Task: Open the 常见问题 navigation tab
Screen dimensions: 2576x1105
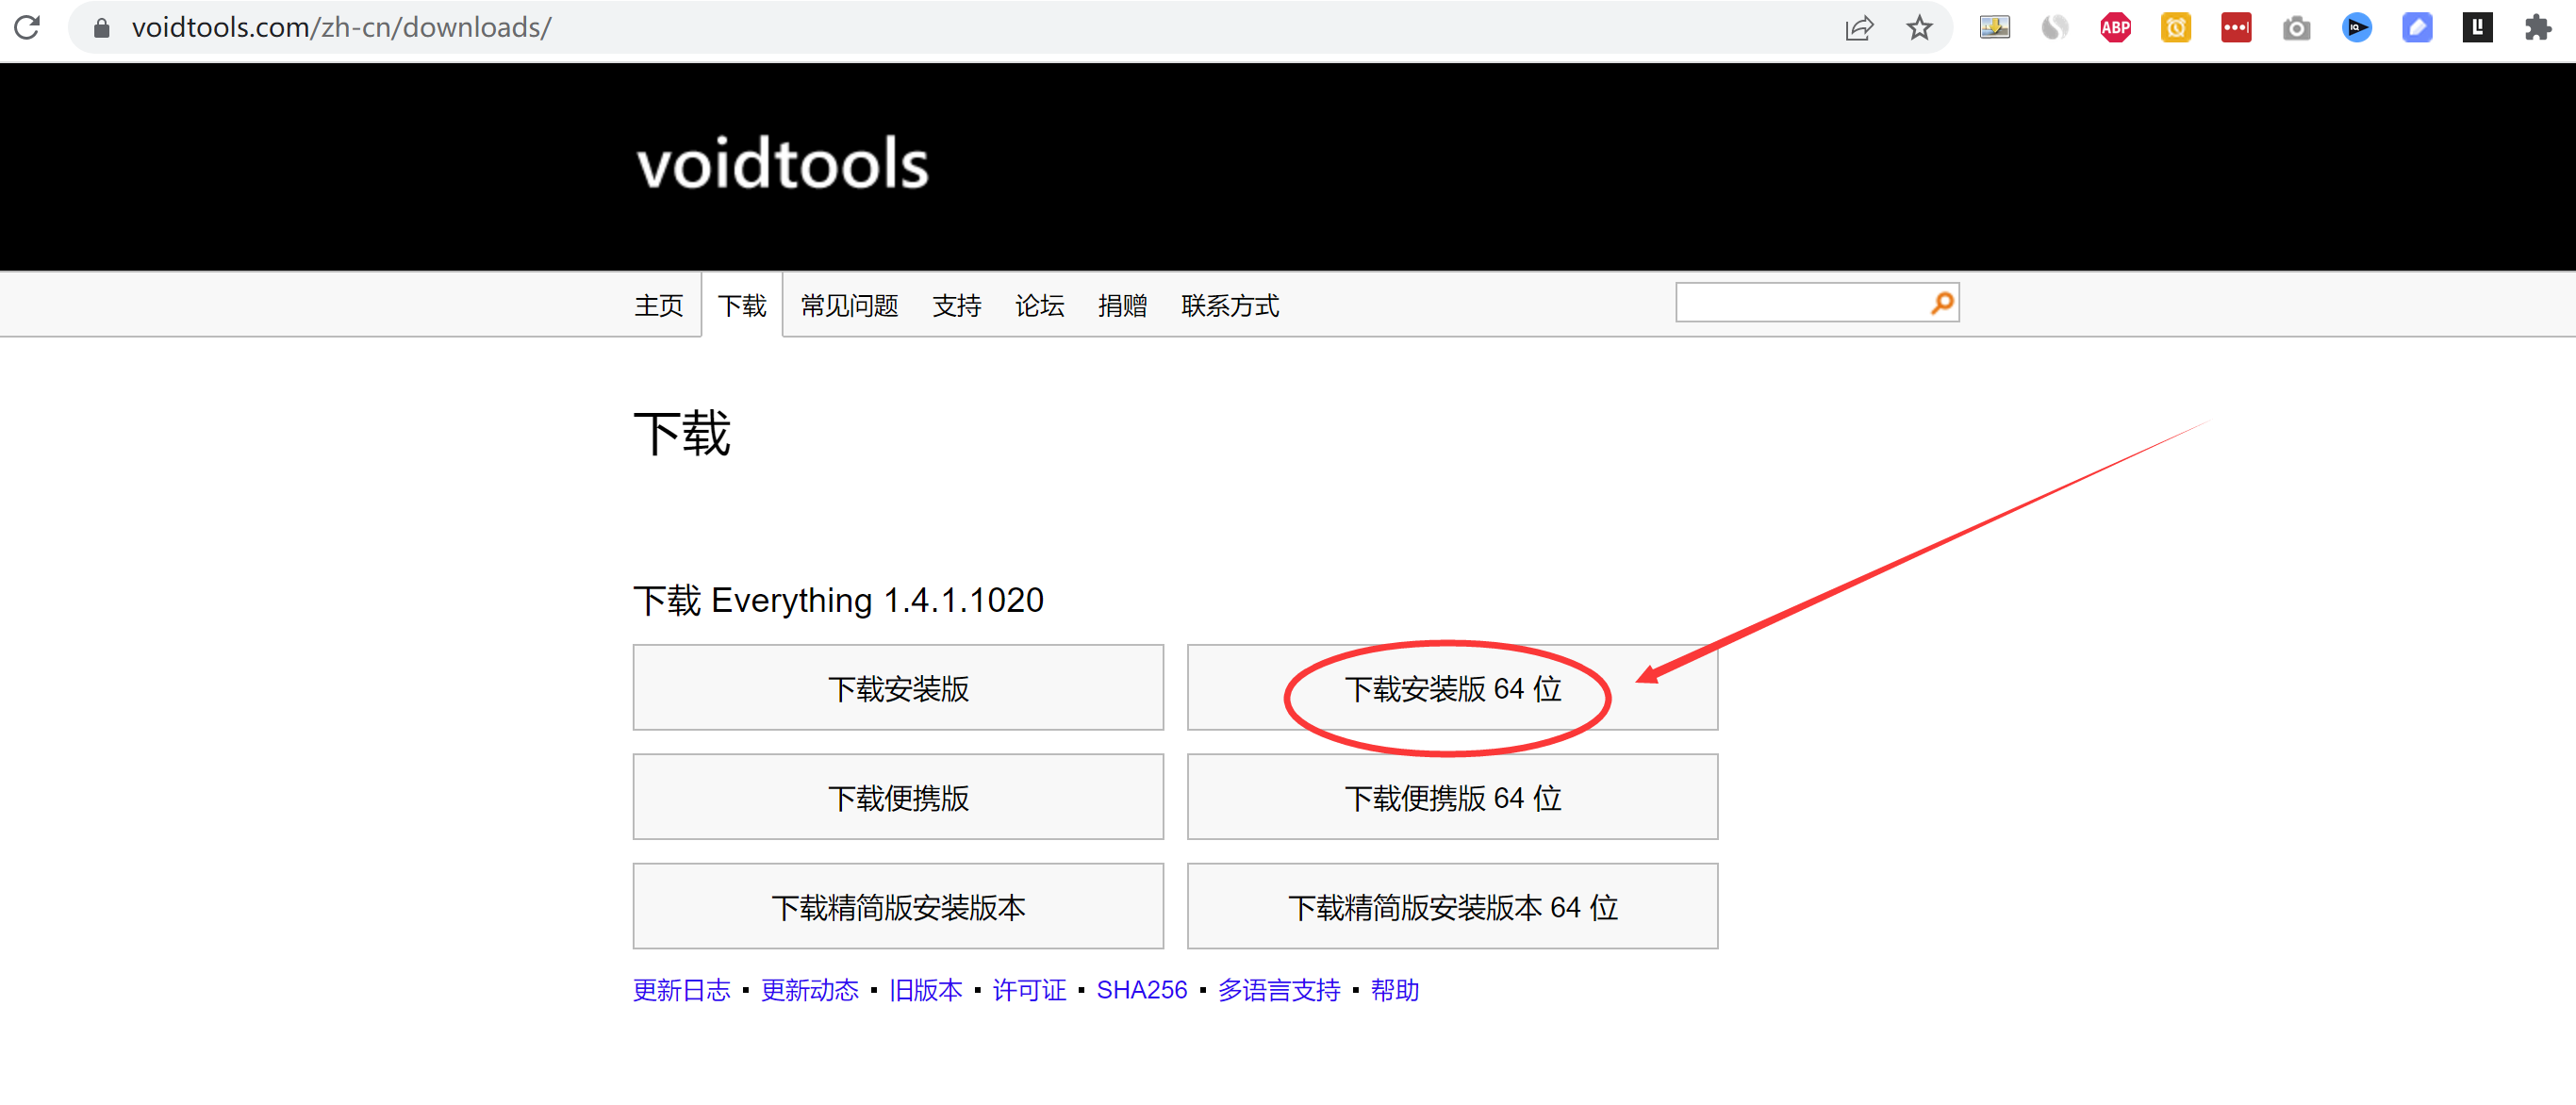Action: 849,305
